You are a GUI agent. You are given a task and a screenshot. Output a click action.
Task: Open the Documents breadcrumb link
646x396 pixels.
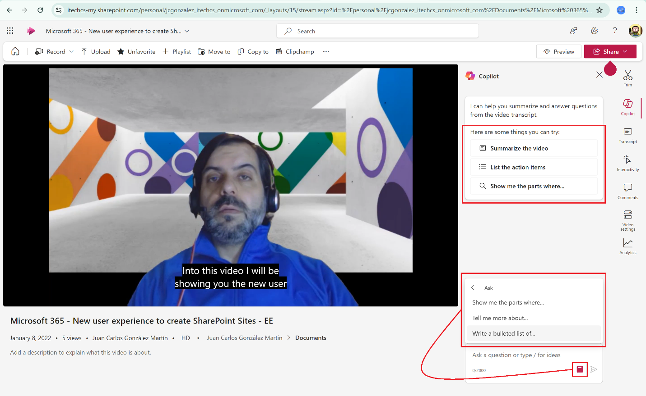[311, 337]
